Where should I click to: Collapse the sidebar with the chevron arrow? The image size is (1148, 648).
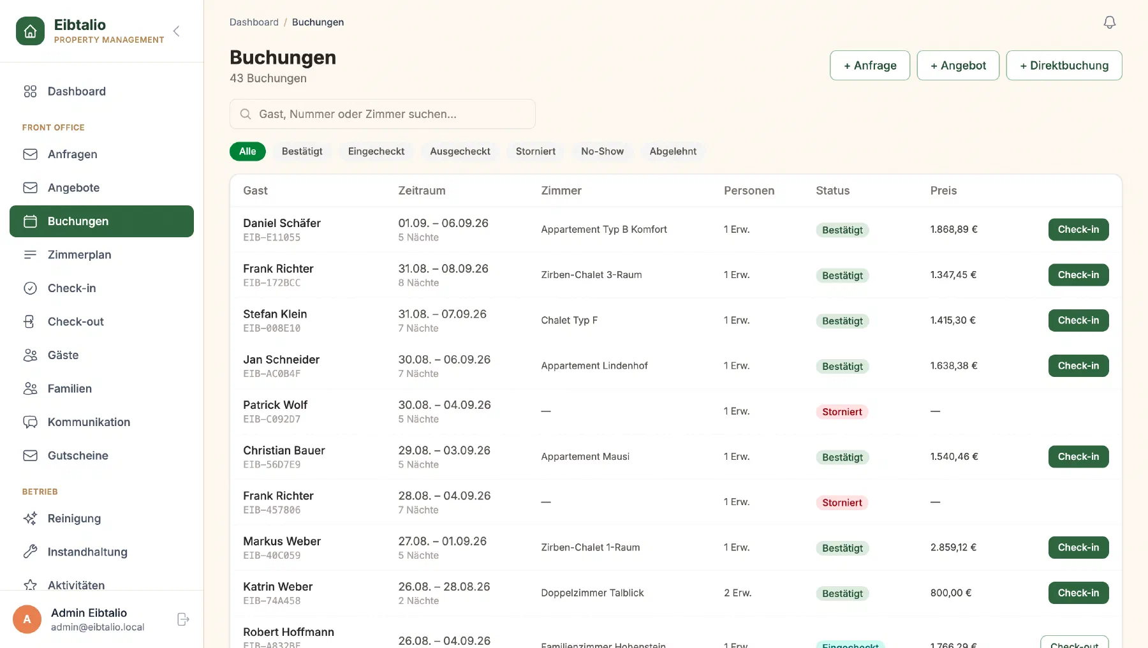(177, 31)
